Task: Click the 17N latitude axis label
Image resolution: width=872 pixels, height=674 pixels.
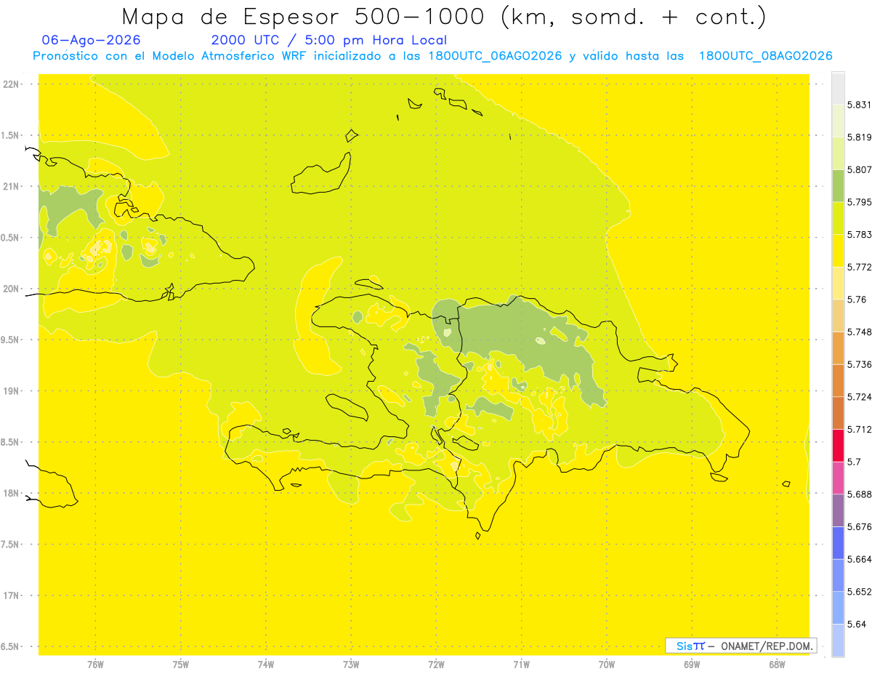Action: pos(10,595)
